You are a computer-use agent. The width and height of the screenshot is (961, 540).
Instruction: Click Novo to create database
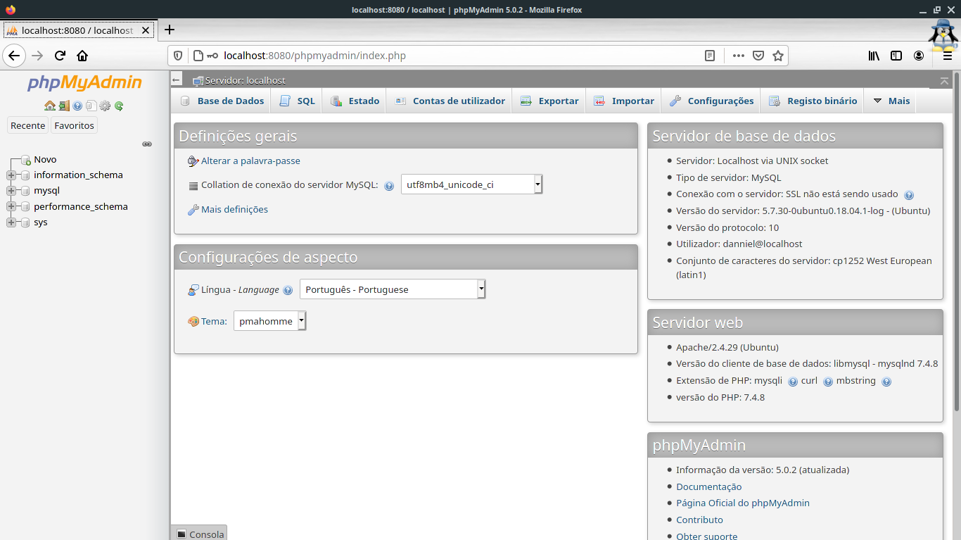(45, 160)
